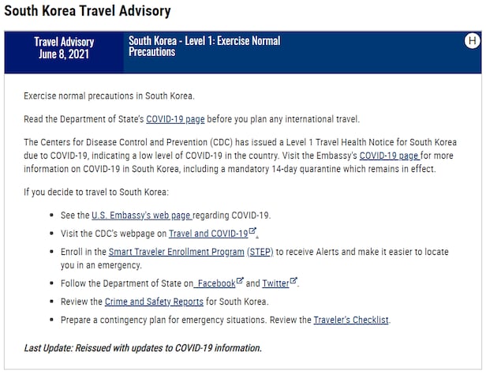The image size is (486, 375).
Task: Open the Crime and Safety Reports link
Action: click(152, 302)
